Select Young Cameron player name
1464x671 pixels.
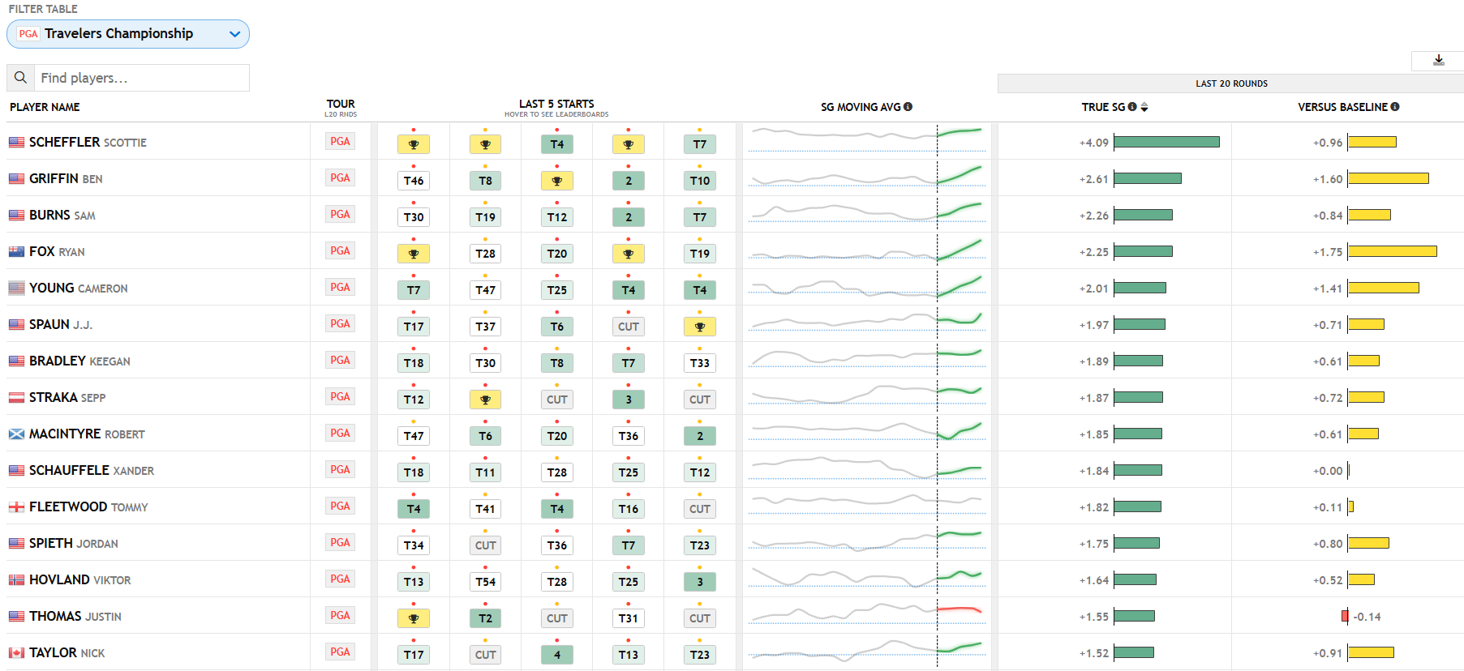click(79, 288)
